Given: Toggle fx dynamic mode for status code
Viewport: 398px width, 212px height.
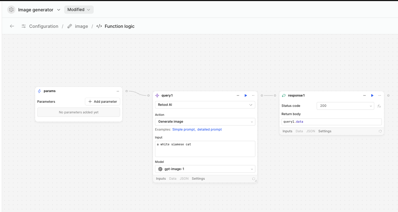Looking at the screenshot, I should tap(379, 106).
